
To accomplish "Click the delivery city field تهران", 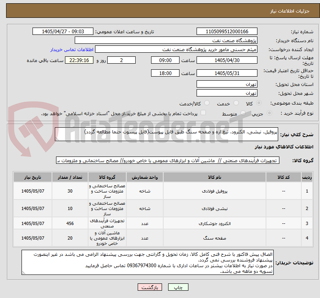I will (x=227, y=93).
